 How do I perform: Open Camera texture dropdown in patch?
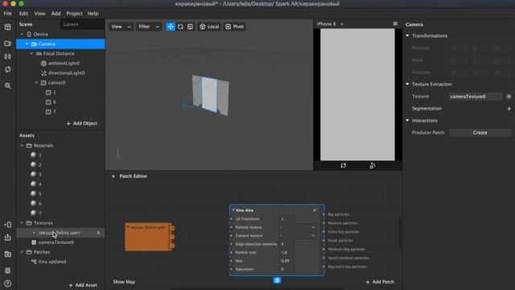pos(297,236)
